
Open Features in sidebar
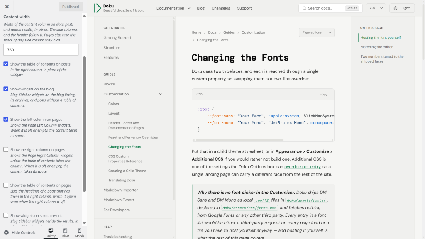pyautogui.click(x=111, y=57)
